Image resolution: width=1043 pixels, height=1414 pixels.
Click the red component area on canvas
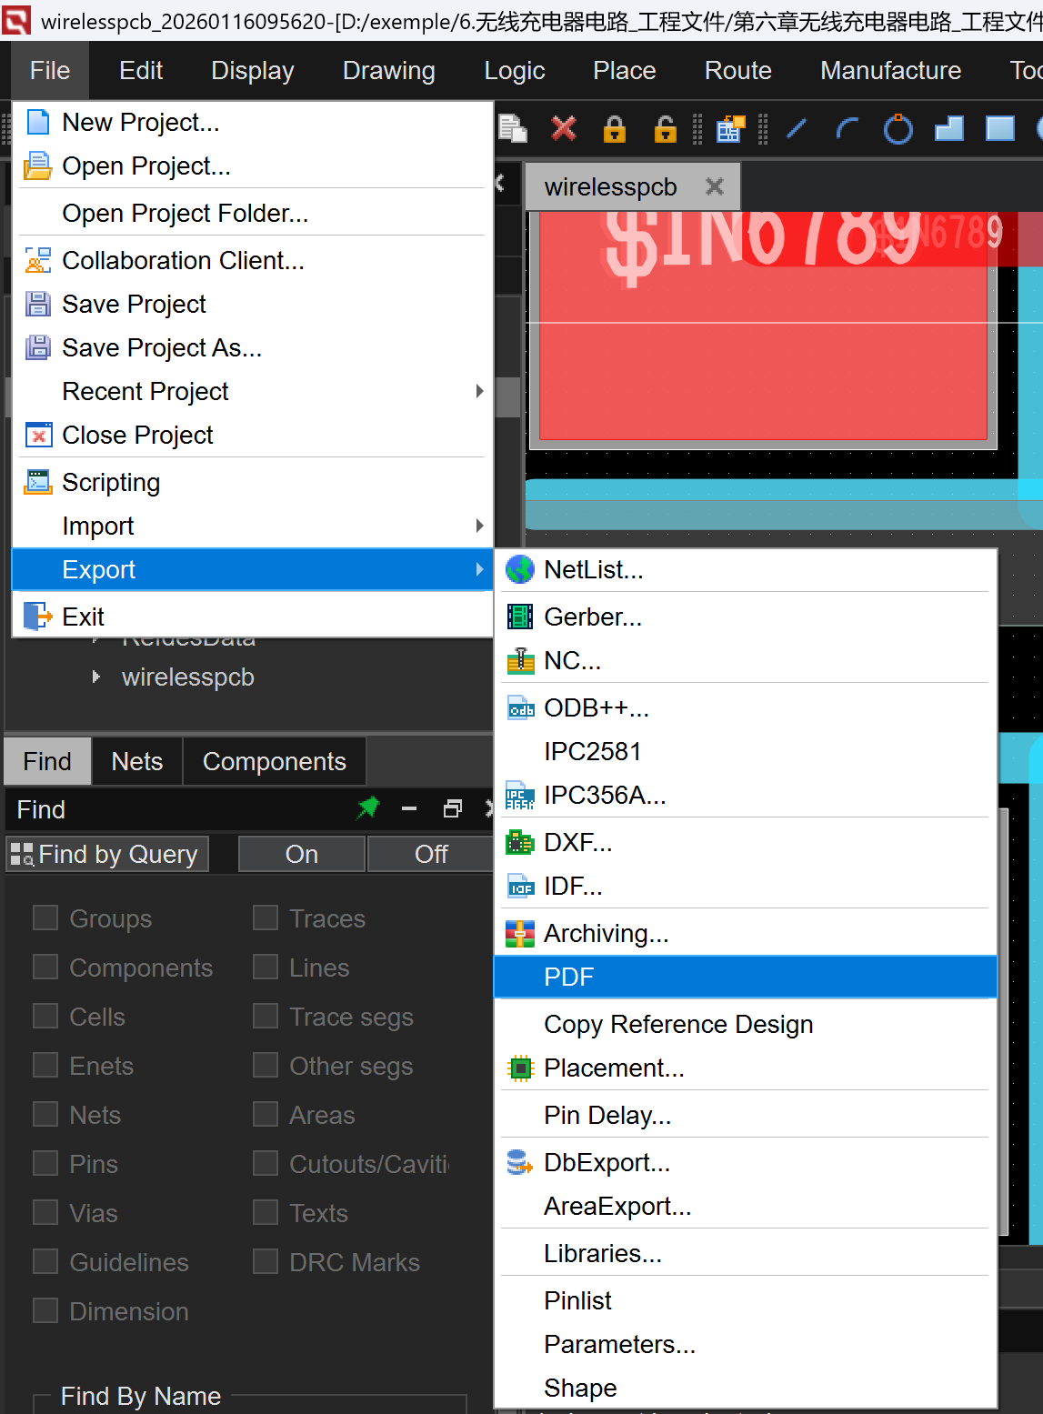coord(762,364)
